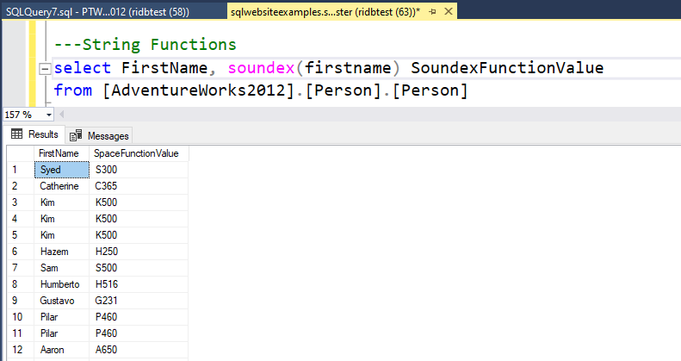The width and height of the screenshot is (681, 361).
Task: Select the Aaron cell
Action: tap(62, 350)
